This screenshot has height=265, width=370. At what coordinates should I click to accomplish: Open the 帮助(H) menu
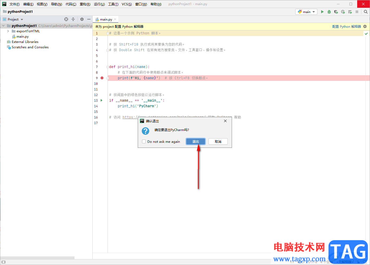pyautogui.click(x=156, y=4)
